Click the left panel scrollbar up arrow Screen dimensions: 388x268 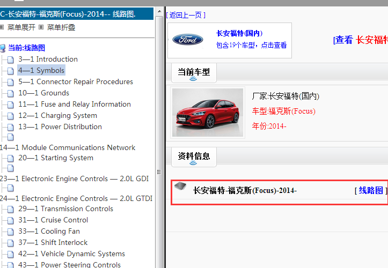point(159,11)
